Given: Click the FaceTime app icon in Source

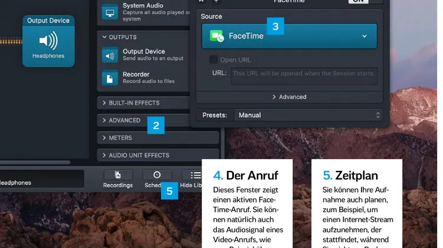Looking at the screenshot, I should click(217, 36).
